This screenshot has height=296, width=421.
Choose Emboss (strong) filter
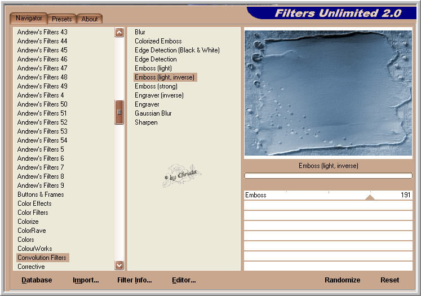pyautogui.click(x=156, y=86)
